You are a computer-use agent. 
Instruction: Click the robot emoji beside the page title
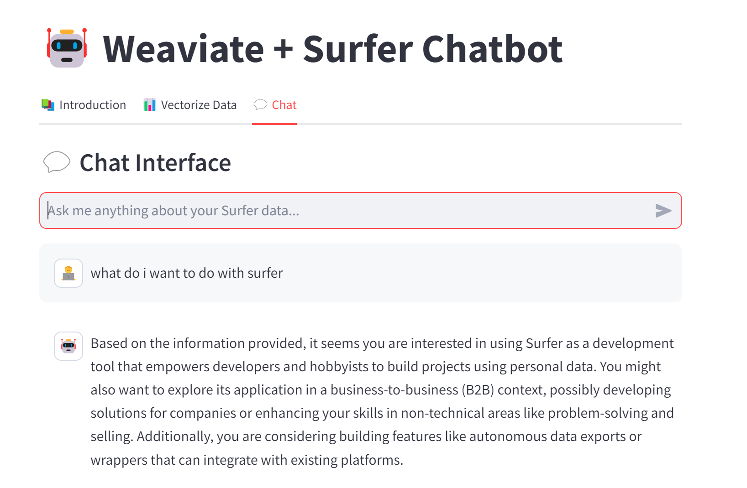click(67, 48)
